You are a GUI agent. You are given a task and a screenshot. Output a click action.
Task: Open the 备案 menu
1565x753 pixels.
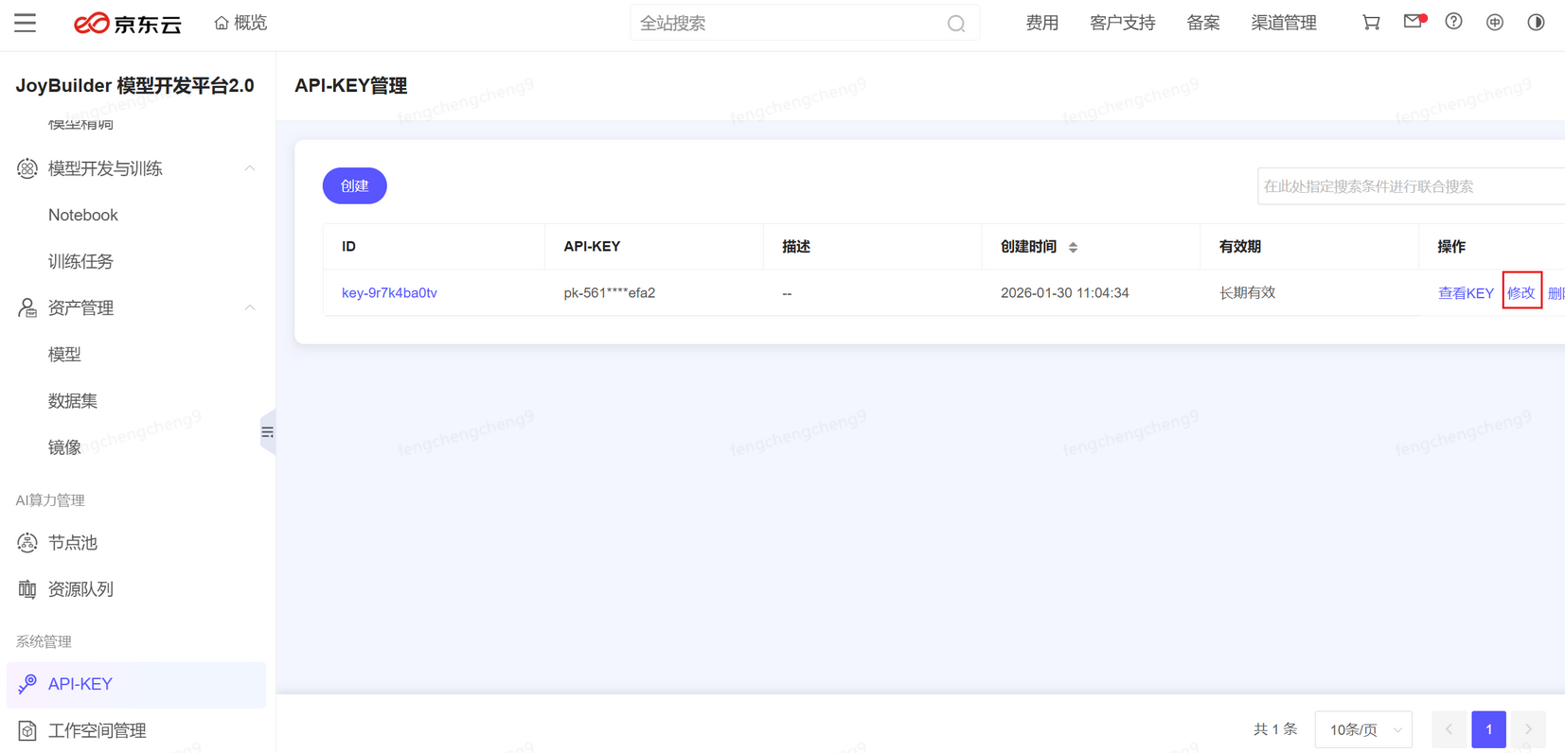[x=1202, y=23]
